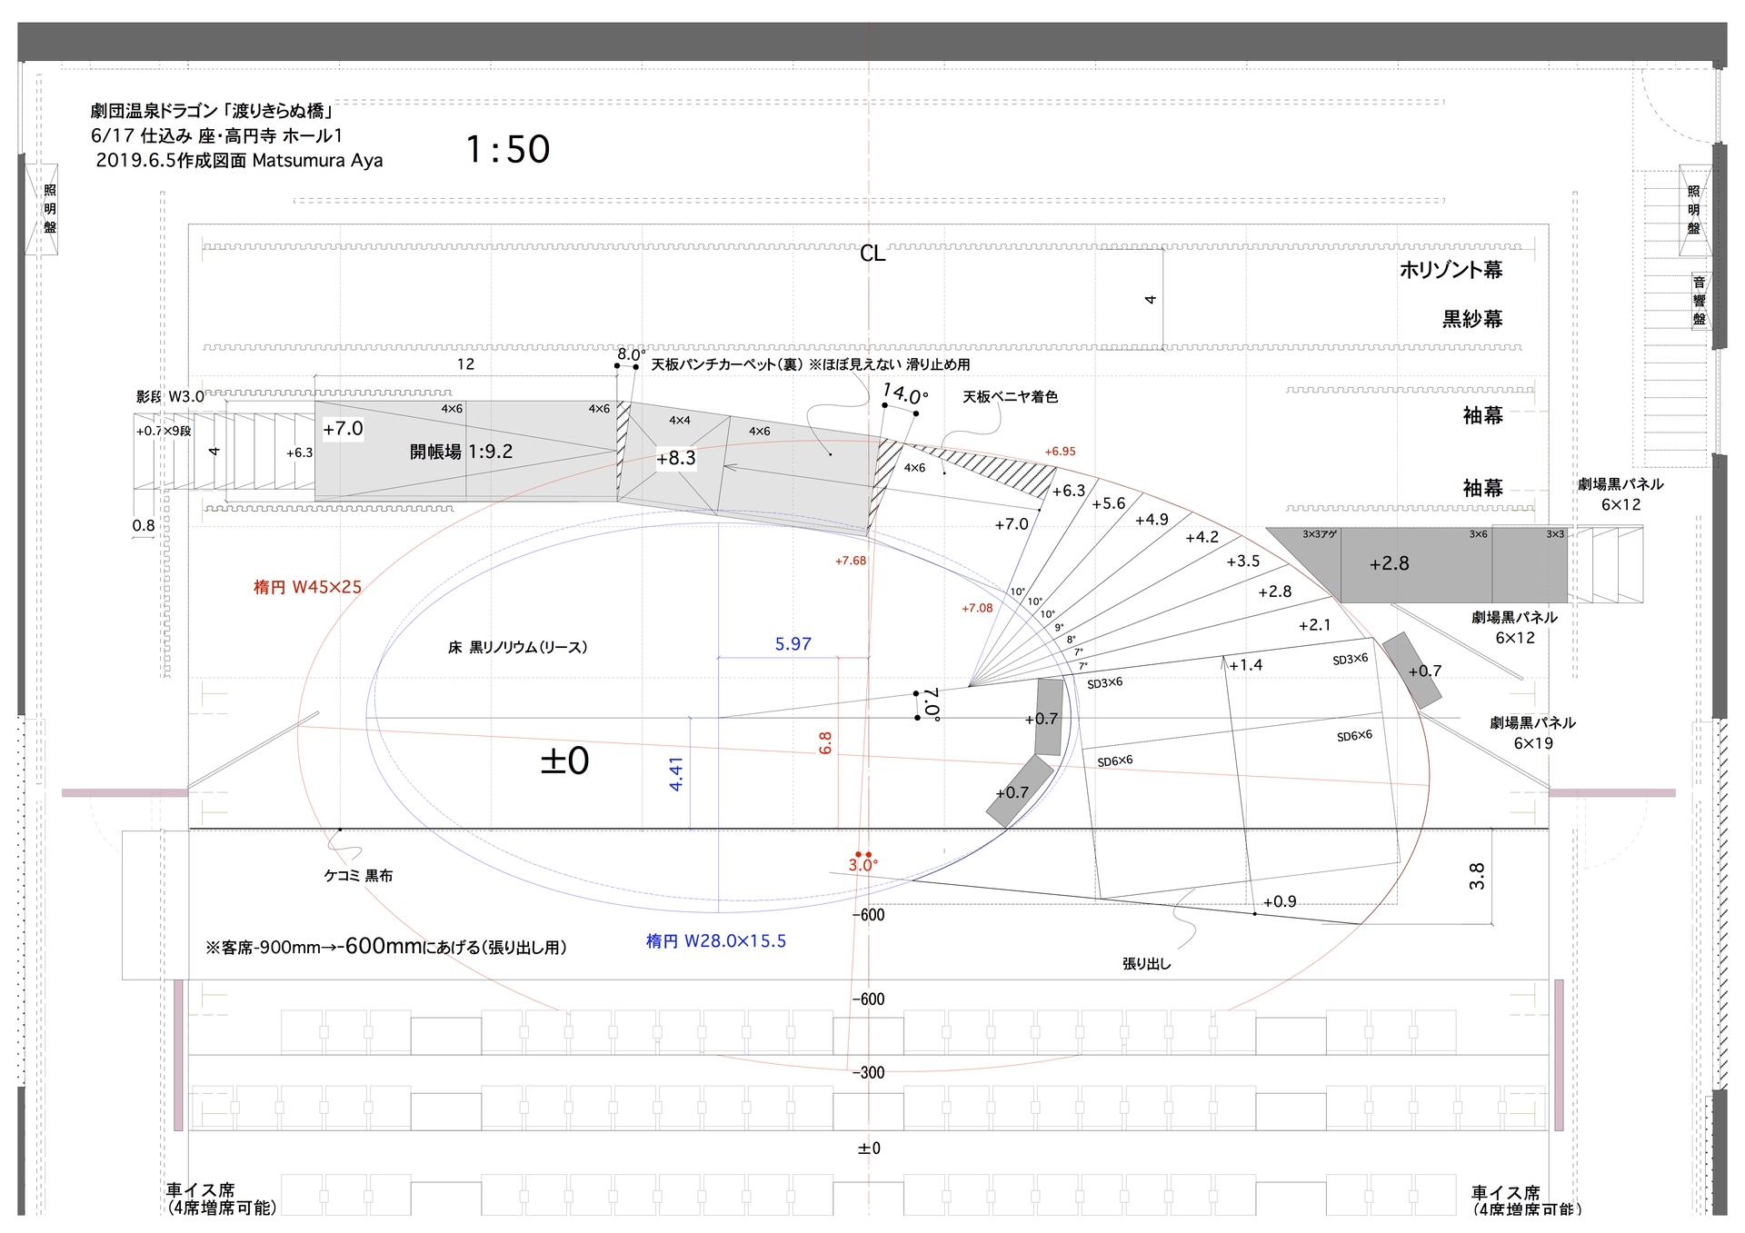Click the 2019.6.5作成図面 Matsumura Aya line
The height and width of the screenshot is (1233, 1745).
click(239, 161)
